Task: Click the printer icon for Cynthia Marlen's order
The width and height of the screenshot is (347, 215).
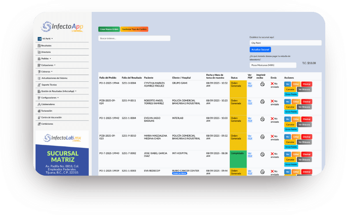Action: coord(262,84)
